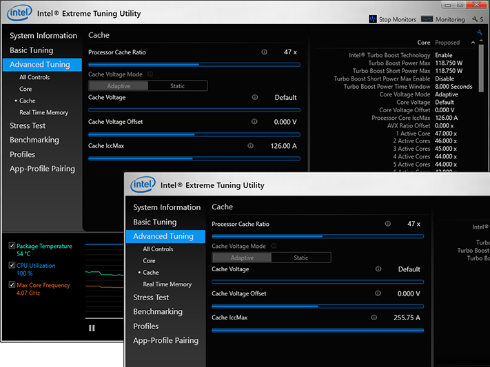Click info icon for Processor Cache Ratio in front window
This screenshot has width=490, height=367.
[x=387, y=224]
